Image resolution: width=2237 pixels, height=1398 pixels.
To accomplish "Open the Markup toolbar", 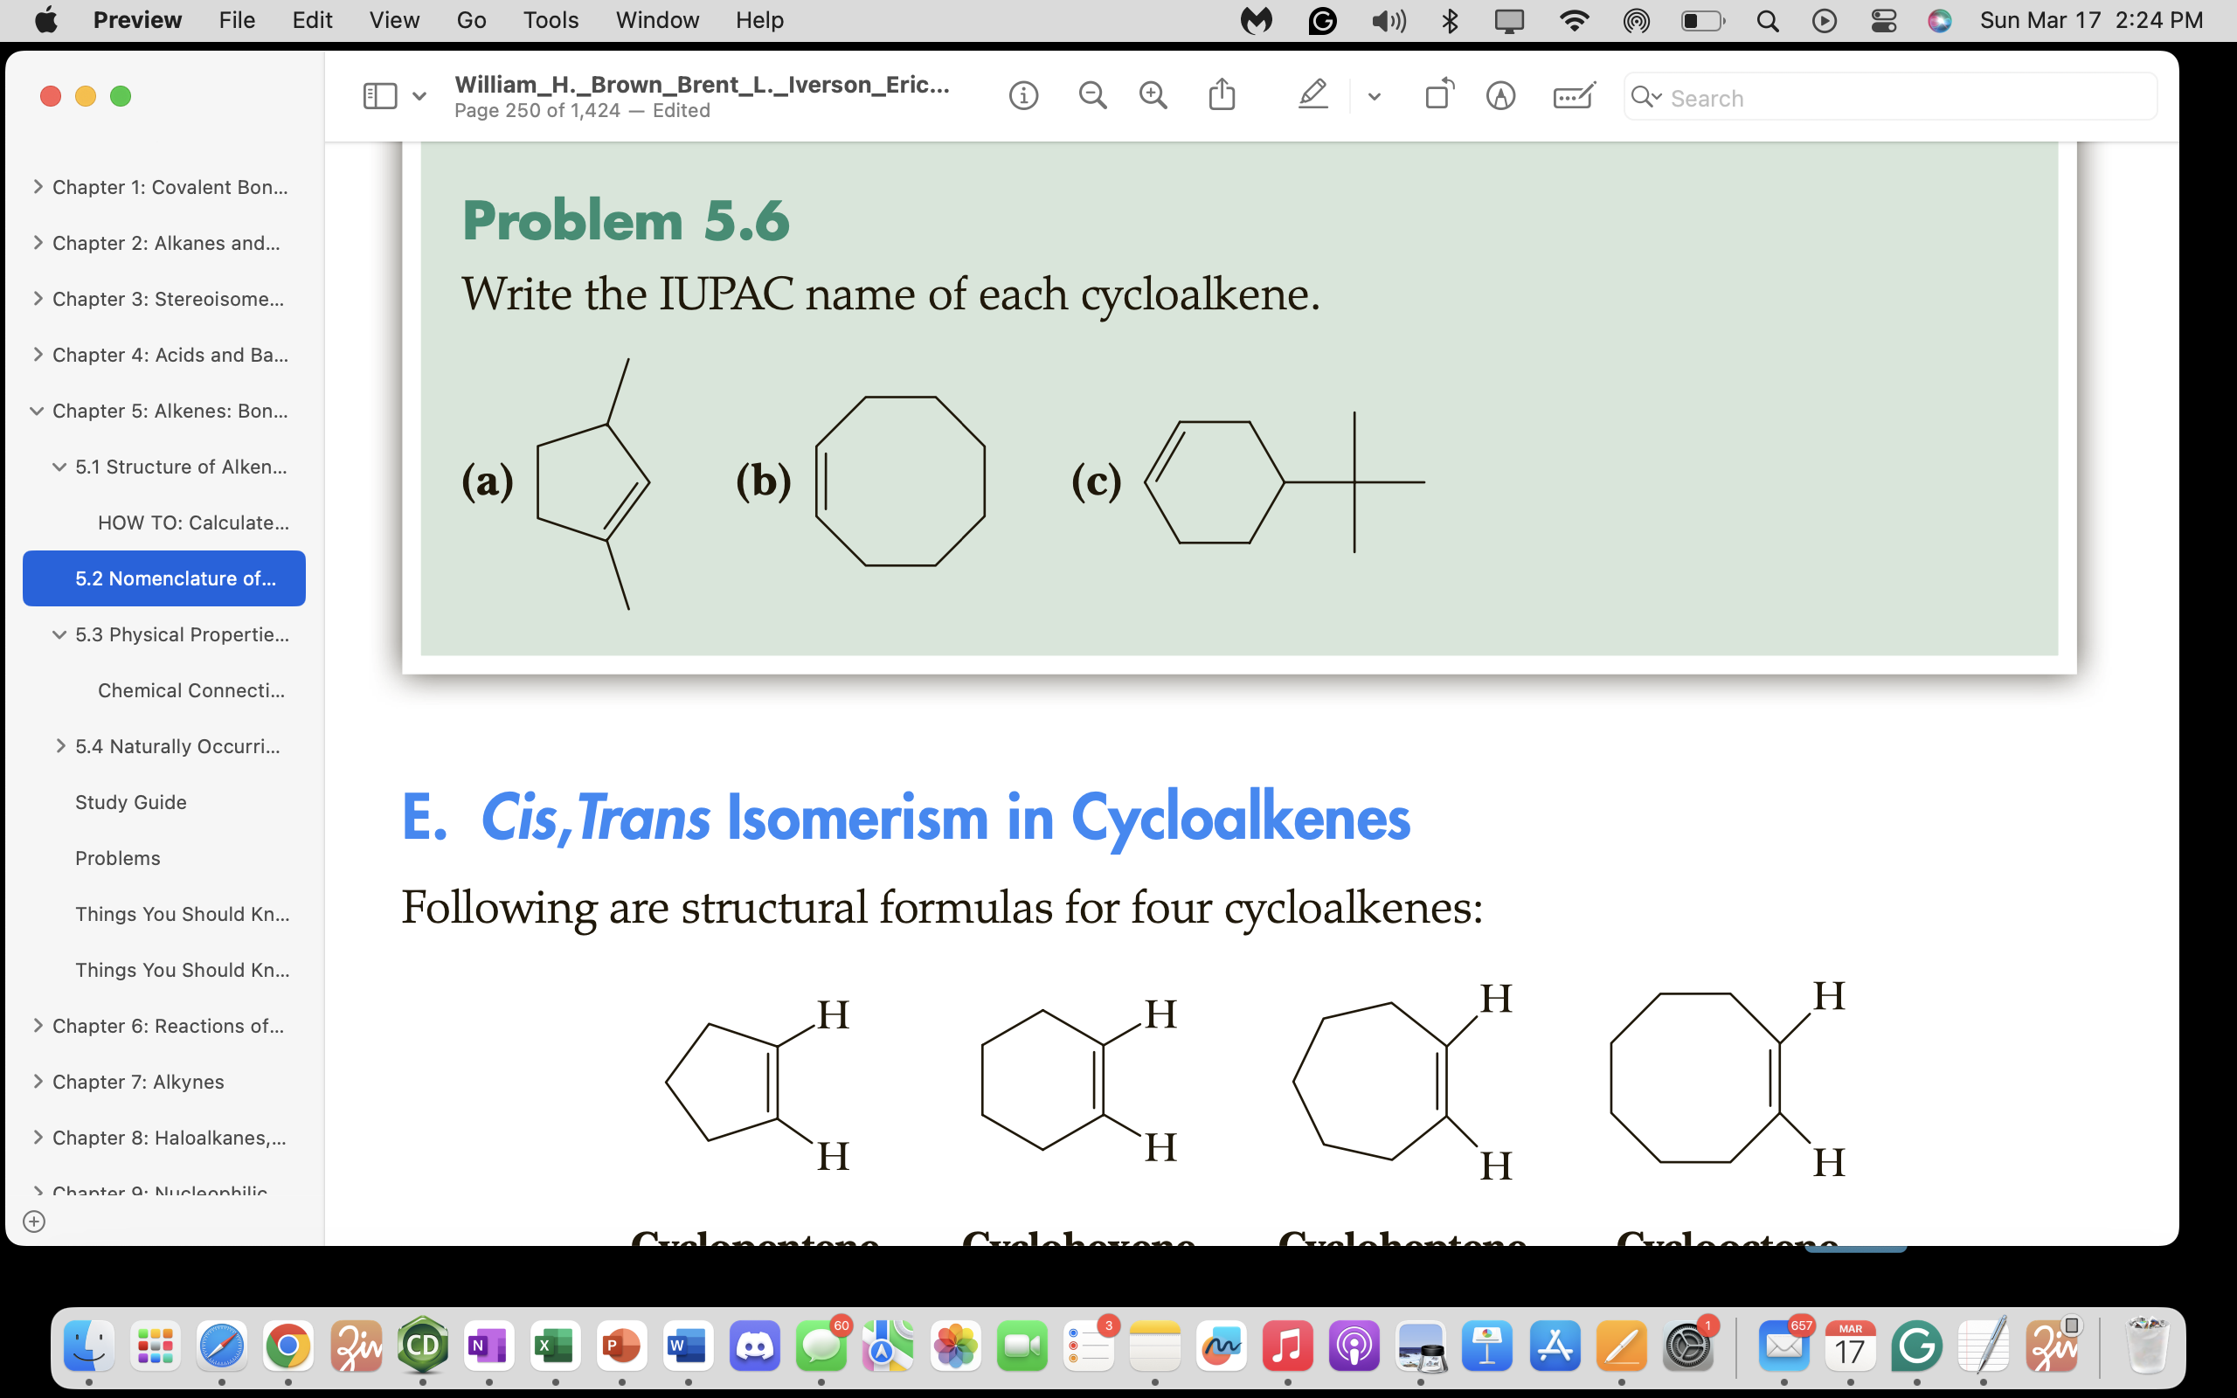I will tap(1500, 95).
